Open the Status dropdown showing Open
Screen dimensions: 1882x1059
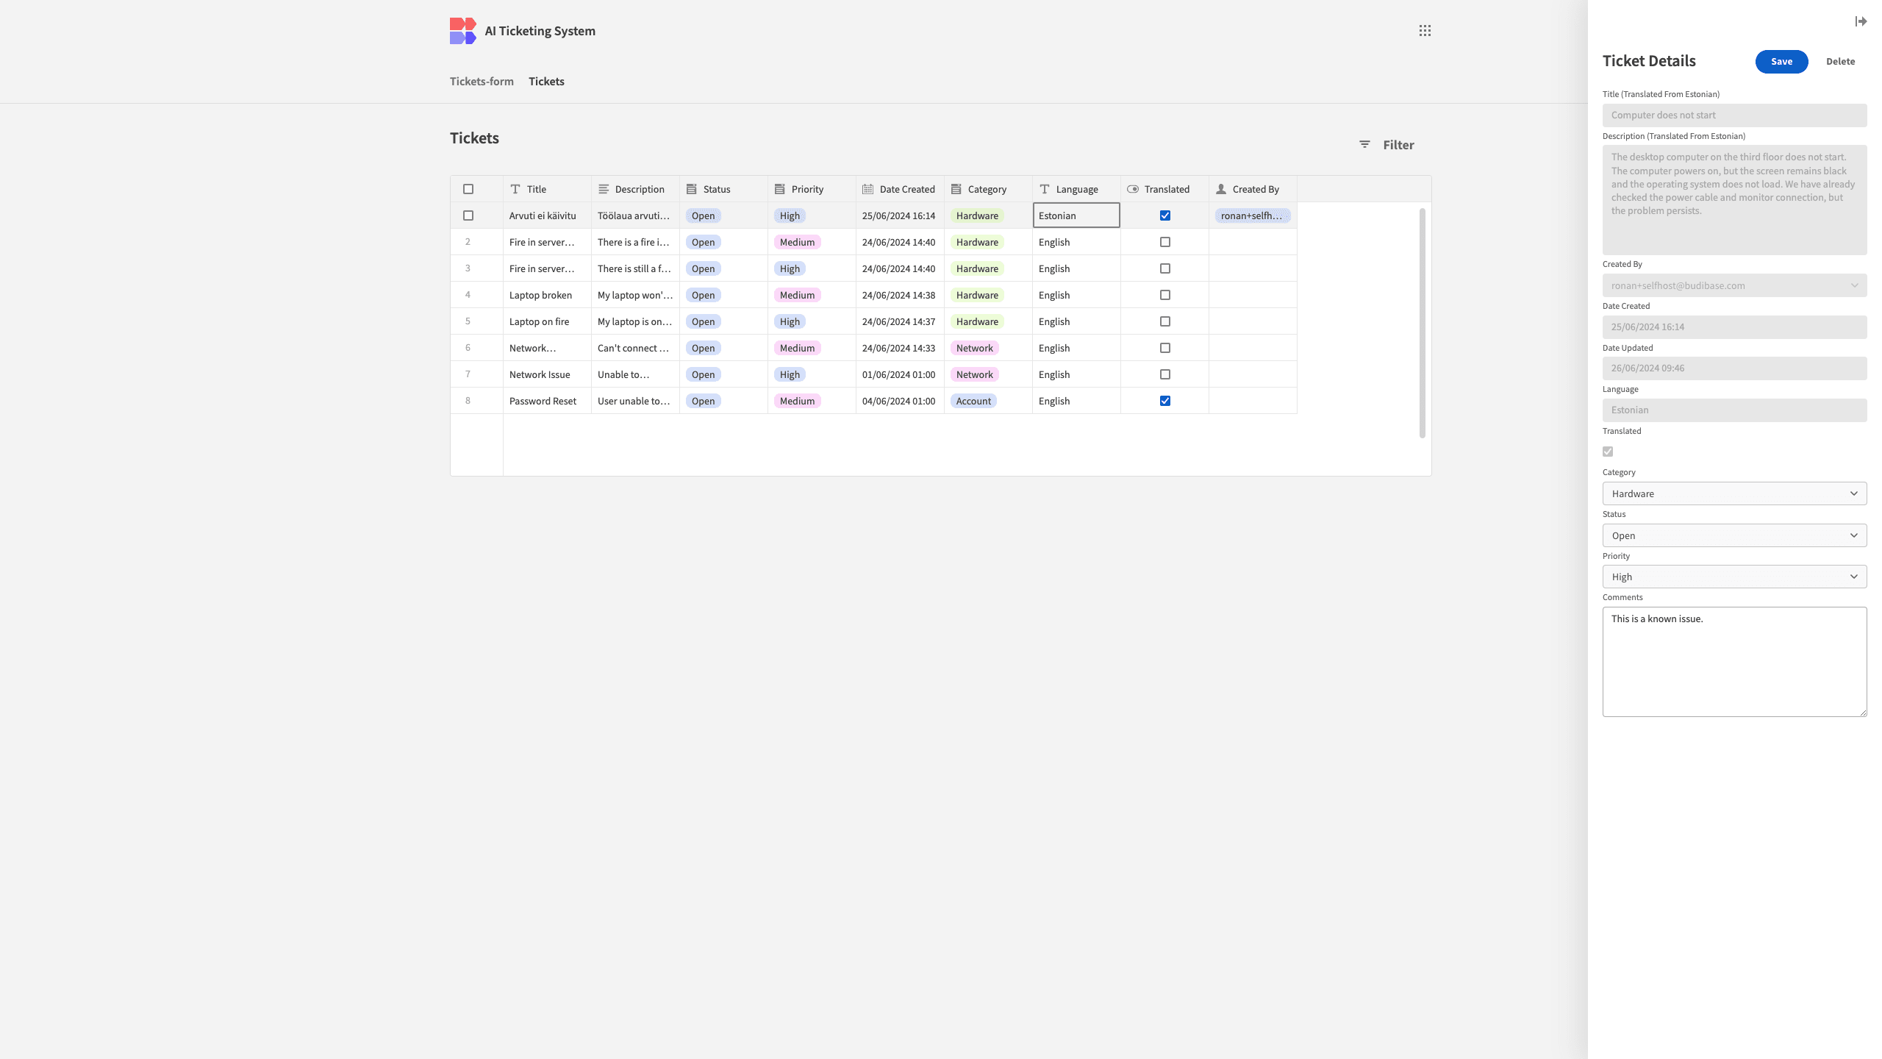click(1734, 535)
